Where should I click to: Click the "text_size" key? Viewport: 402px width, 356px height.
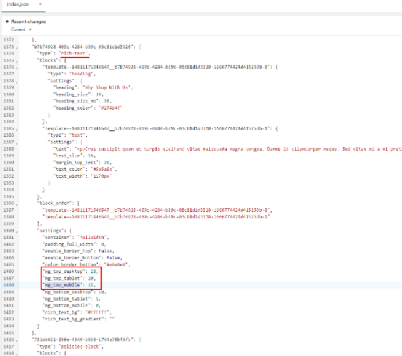69,155
